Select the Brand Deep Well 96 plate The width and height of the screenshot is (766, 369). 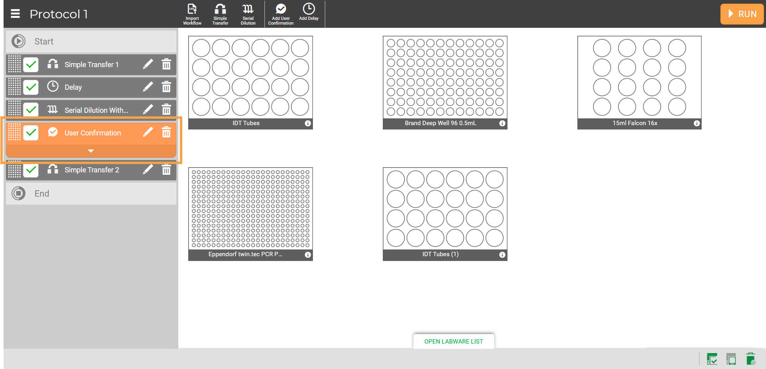click(445, 78)
